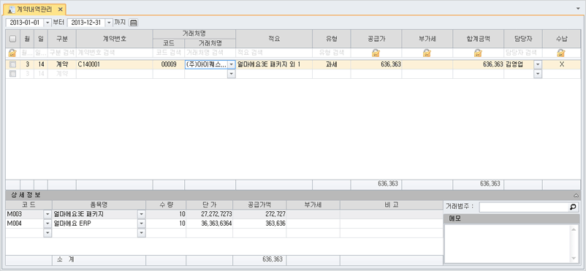Click the 담당자 검색 filter field

[523, 53]
